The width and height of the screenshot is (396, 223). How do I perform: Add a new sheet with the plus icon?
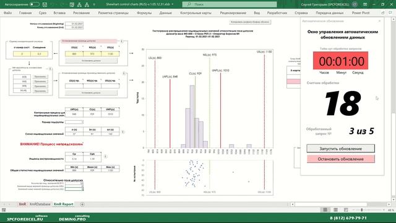click(82, 204)
